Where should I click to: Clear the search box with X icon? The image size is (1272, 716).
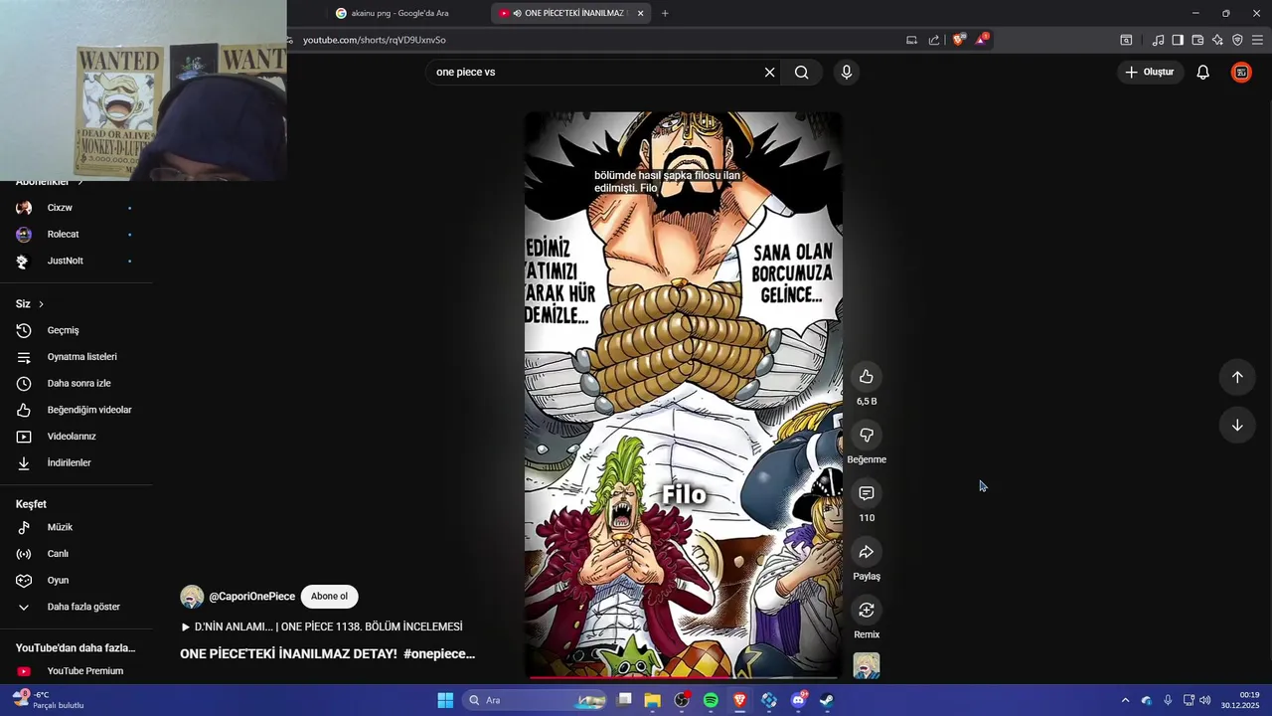pos(769,72)
